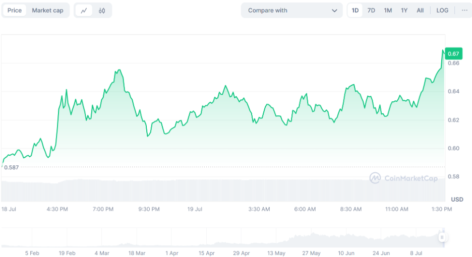472x257 pixels.
Task: Toggle LOG scale on the chart
Action: pos(442,11)
